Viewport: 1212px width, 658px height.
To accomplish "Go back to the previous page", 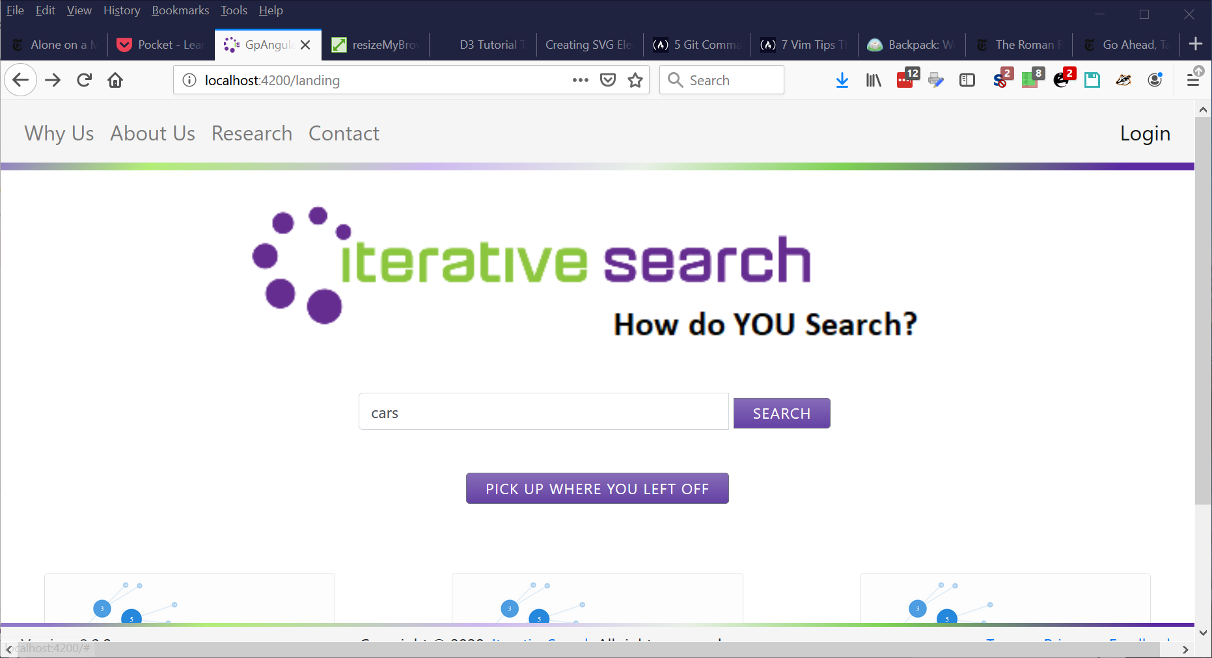I will tap(20, 80).
